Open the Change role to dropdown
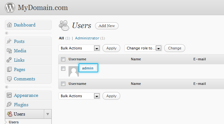This screenshot has height=124, width=224. pos(143,48)
